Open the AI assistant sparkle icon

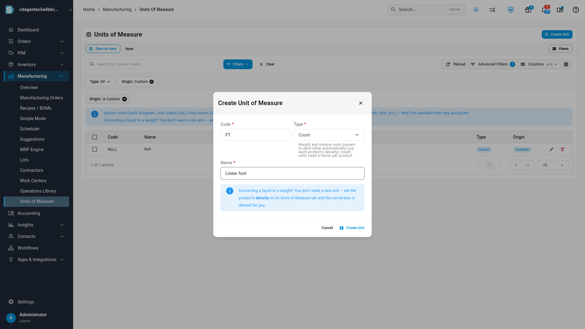click(476, 10)
